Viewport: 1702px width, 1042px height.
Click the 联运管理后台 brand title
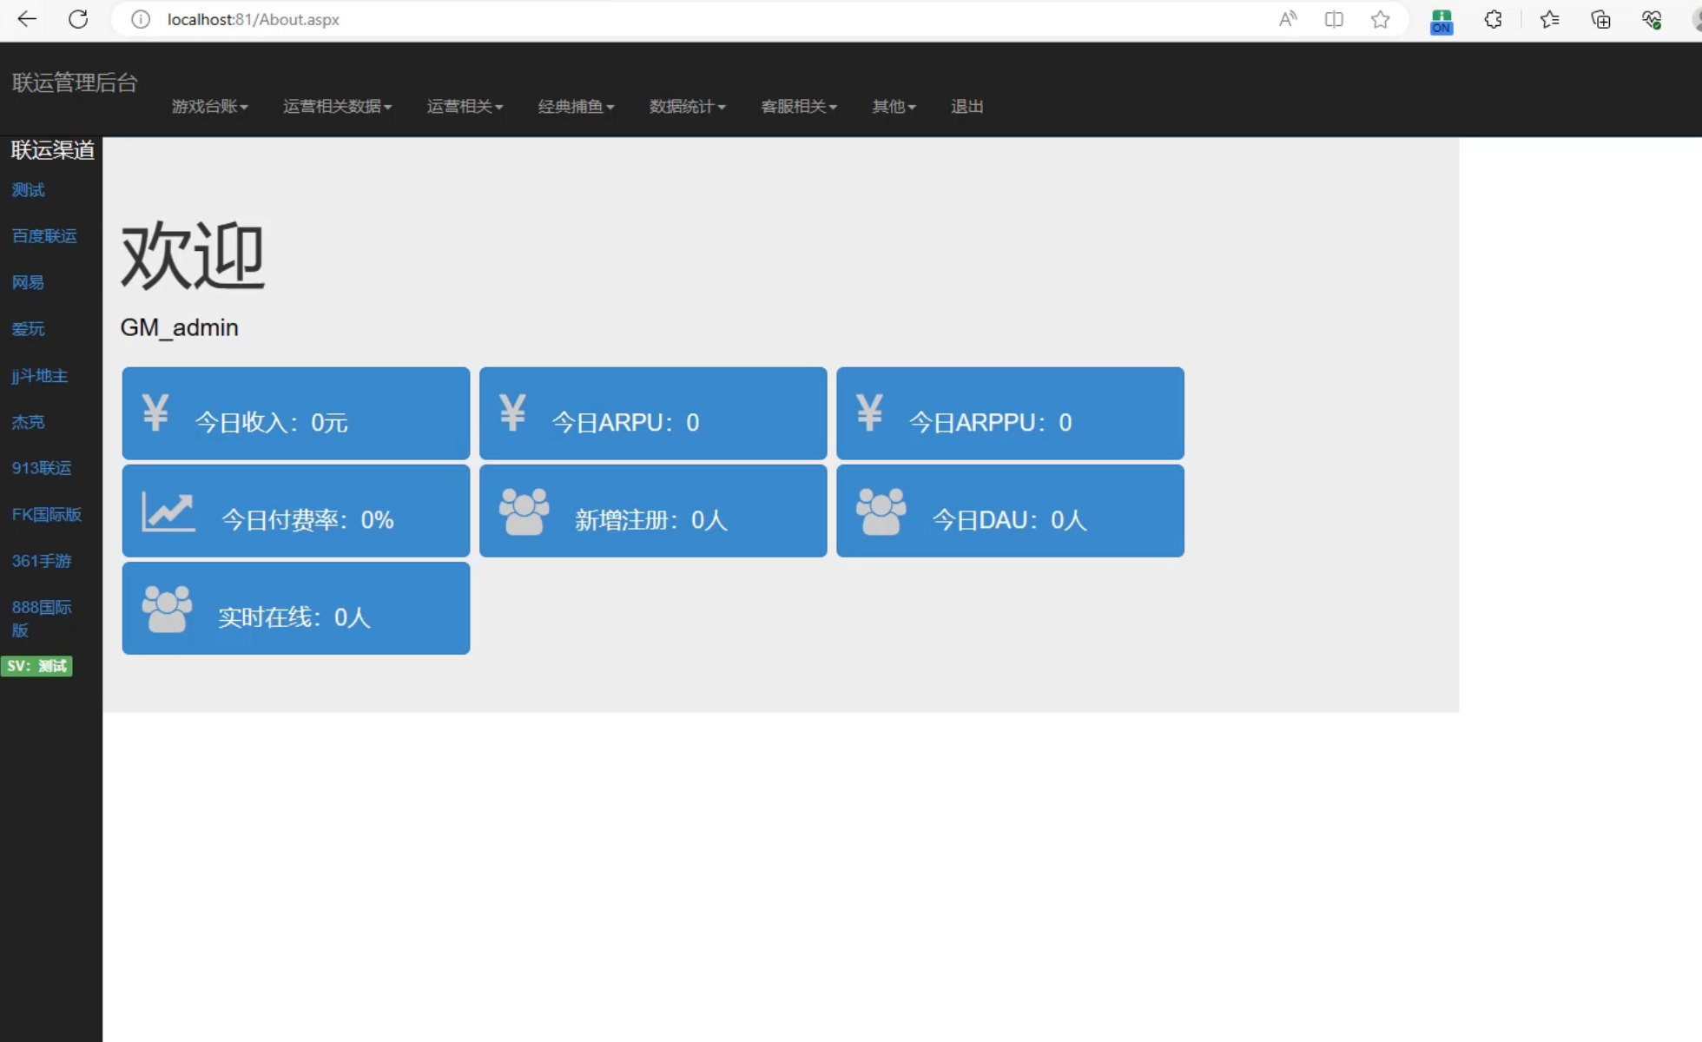[x=75, y=82]
